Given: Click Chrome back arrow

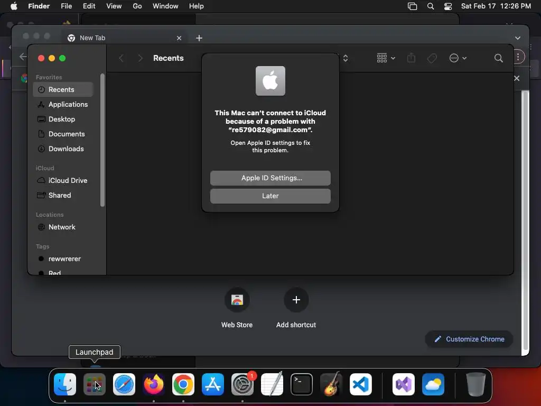Looking at the screenshot, I should pos(23,57).
